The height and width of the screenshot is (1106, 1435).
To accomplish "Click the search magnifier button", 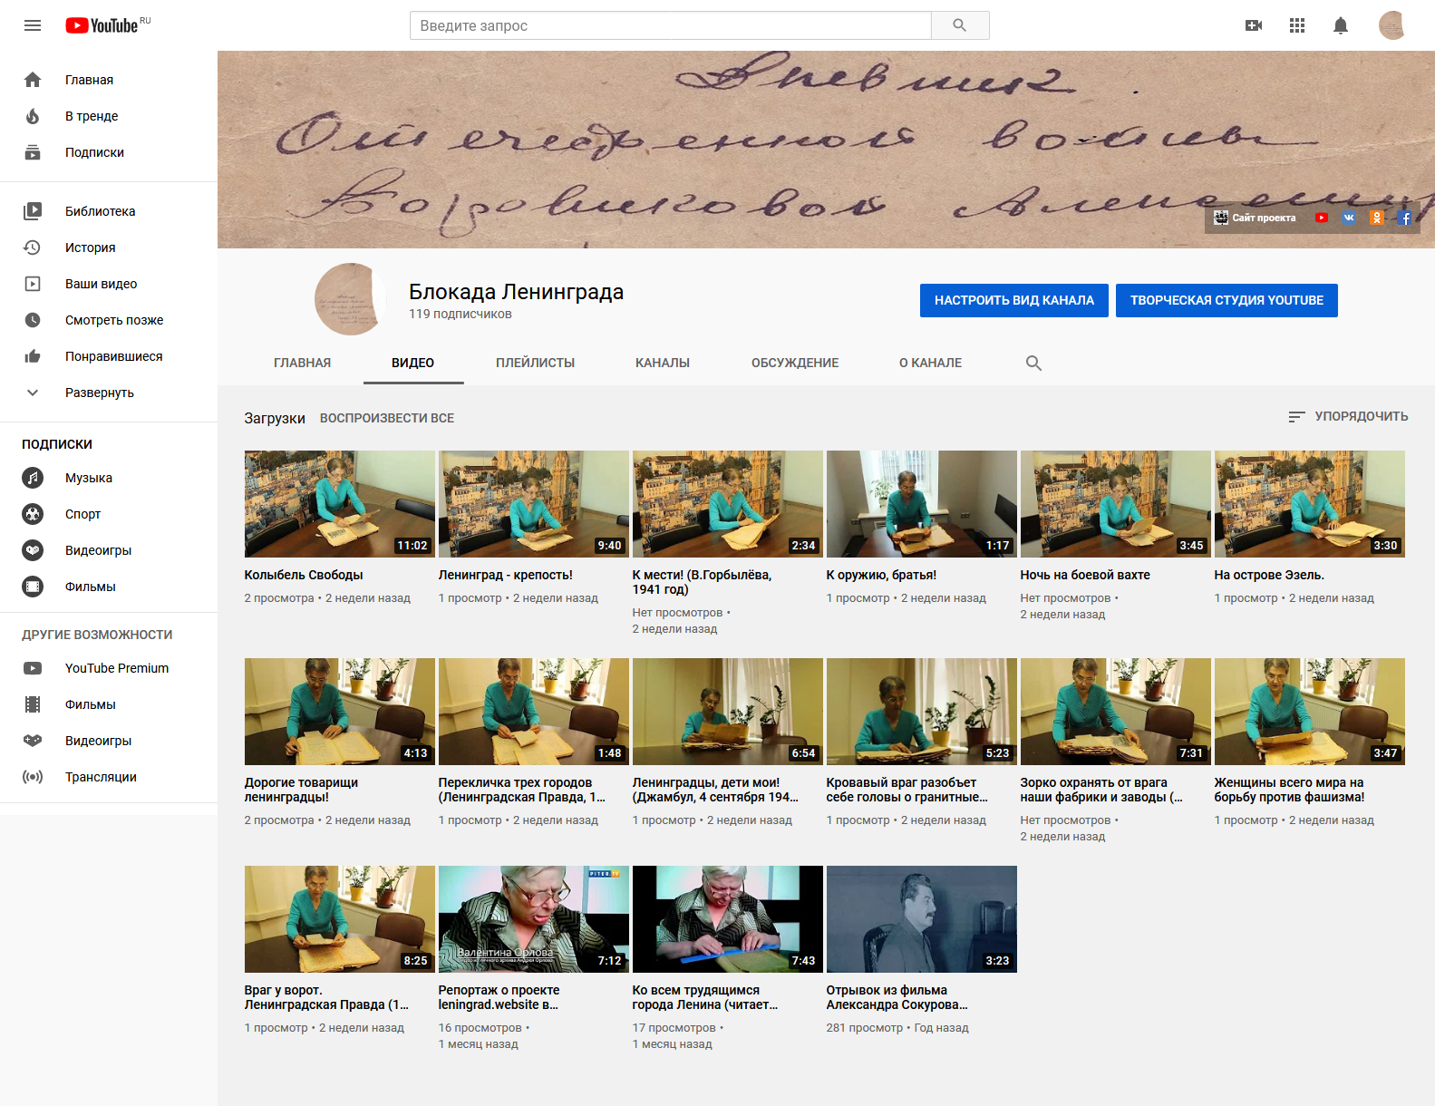I will pos(960,25).
